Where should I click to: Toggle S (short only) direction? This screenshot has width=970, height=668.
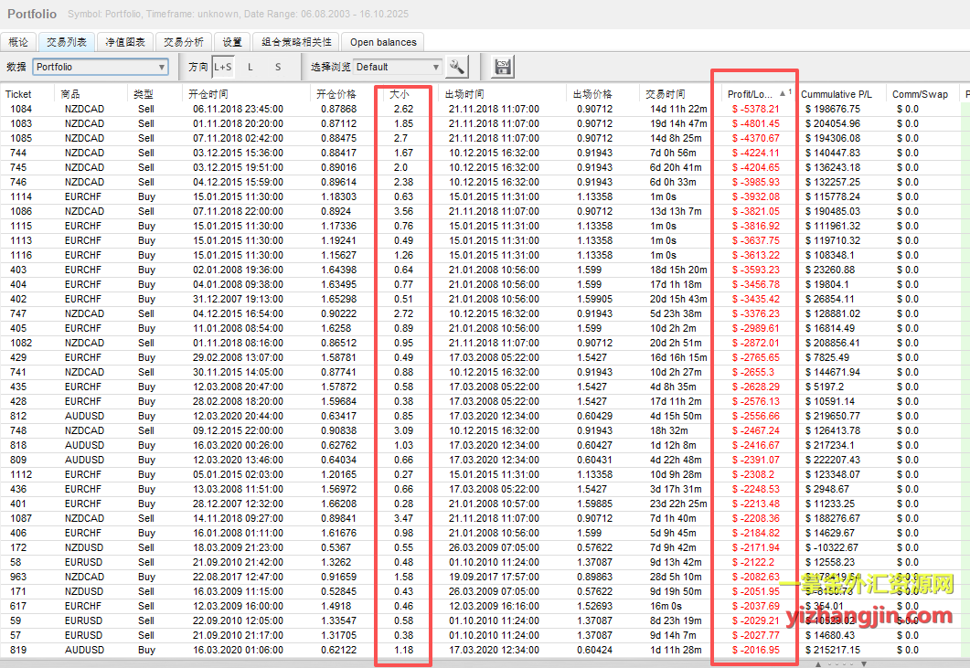click(278, 67)
